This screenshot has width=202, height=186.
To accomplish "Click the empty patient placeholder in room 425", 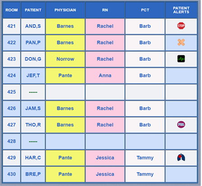I will coord(33,92).
